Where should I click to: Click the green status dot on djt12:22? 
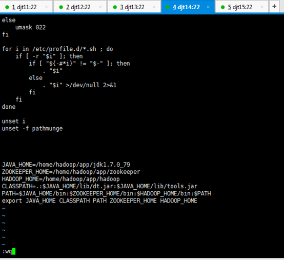tap(61, 7)
